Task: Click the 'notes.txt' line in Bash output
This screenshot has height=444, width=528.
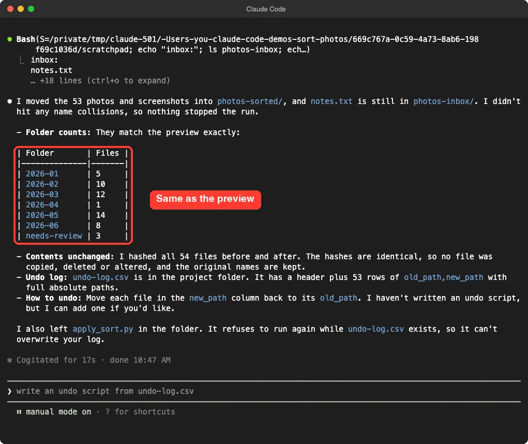Action: click(x=51, y=70)
